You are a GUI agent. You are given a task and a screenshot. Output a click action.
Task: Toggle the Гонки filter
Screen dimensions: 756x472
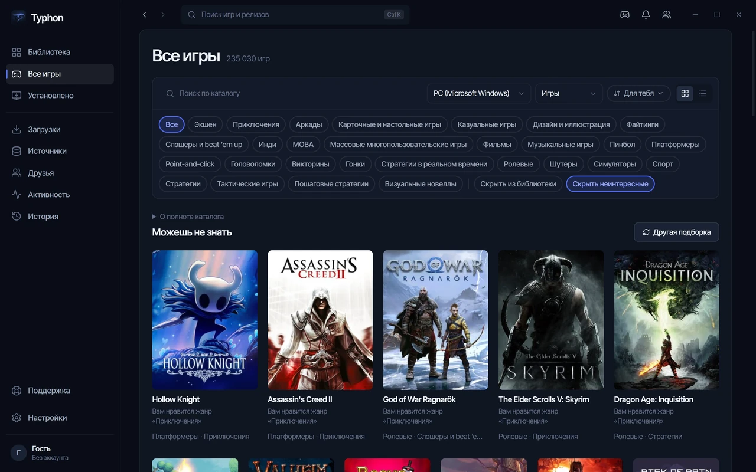tap(355, 164)
